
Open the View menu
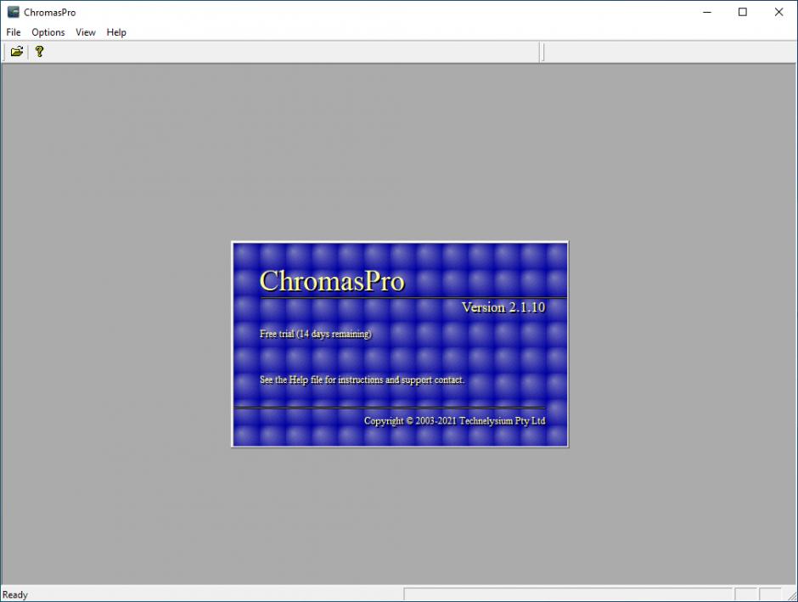point(86,32)
